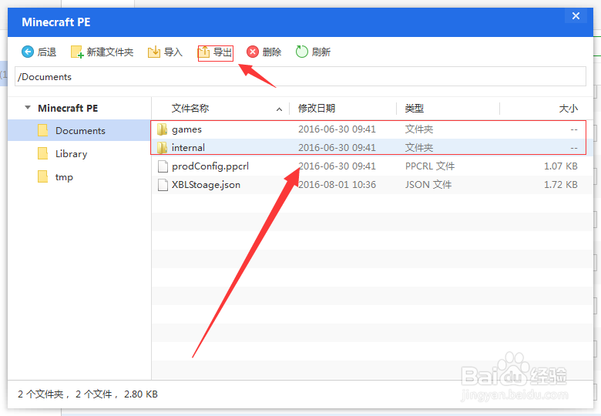Click the 文件名称 sort arrow indicator
This screenshot has height=416, width=601.
[280, 109]
